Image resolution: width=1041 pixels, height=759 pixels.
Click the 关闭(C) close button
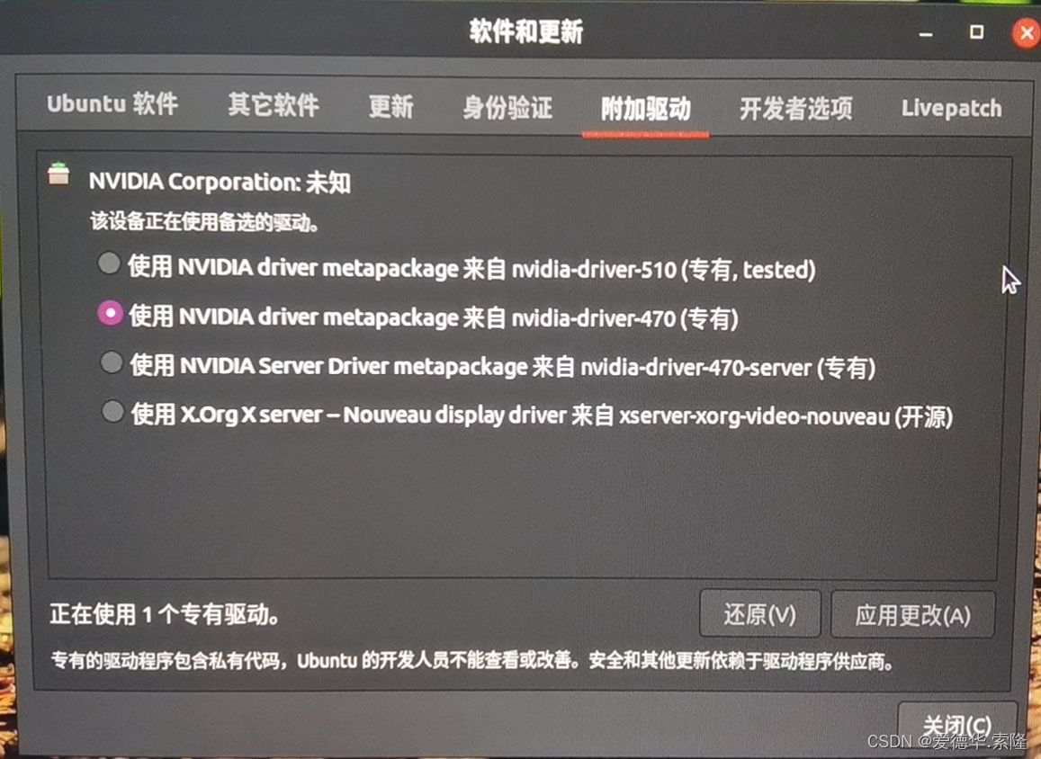click(x=956, y=725)
